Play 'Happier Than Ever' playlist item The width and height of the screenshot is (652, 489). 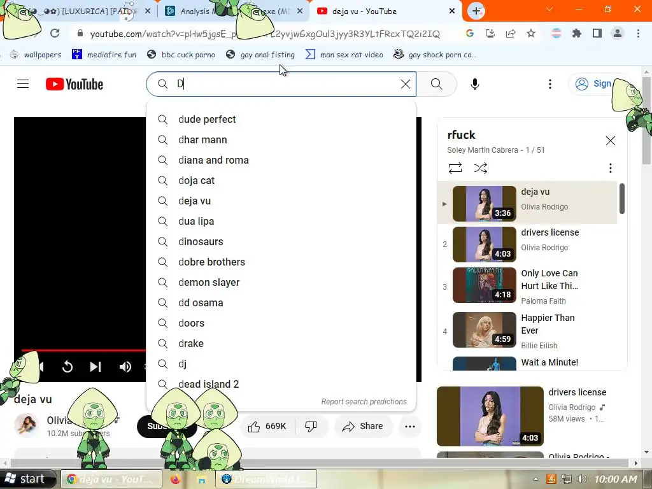pos(527,330)
